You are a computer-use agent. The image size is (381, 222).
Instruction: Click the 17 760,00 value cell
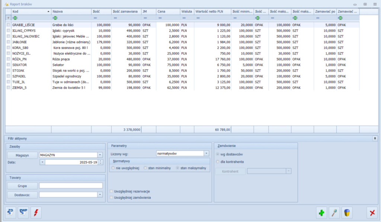(212, 59)
